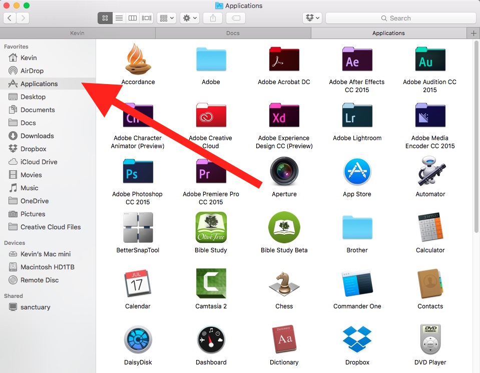Open AirDrop in the sidebar
480x373 pixels.
click(48, 71)
